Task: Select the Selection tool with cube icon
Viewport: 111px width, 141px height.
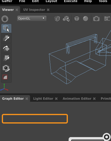Action: [6, 28]
